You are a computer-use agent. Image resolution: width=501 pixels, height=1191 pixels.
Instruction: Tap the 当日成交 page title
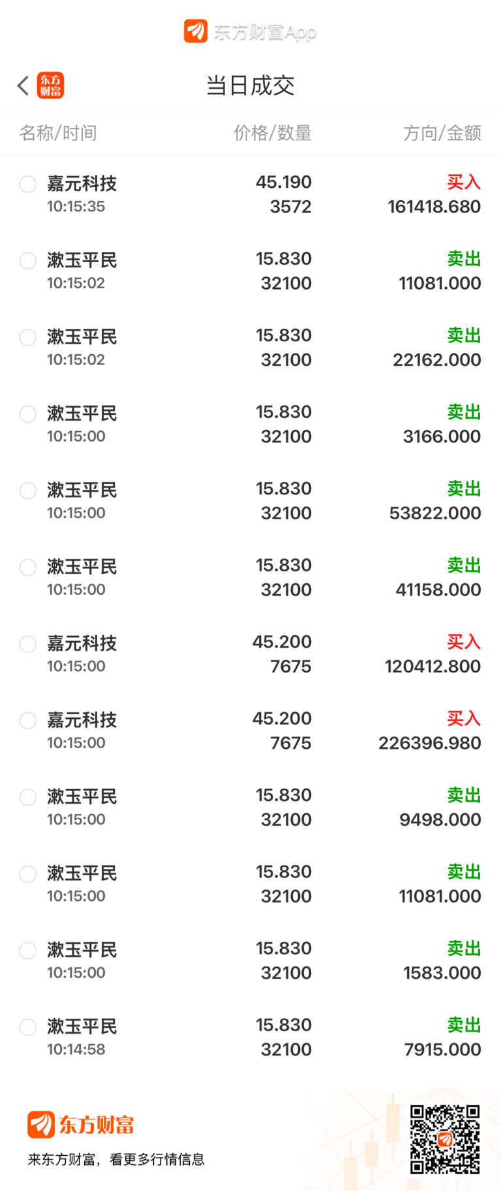[250, 85]
